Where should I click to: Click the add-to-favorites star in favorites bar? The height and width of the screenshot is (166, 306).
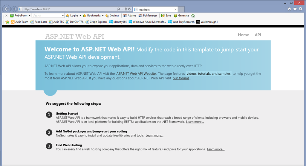click(7, 22)
